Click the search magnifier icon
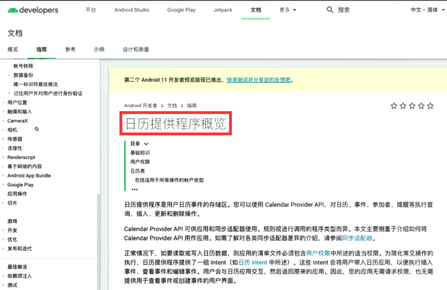Image resolution: width=447 pixels, height=290 pixels. coord(330,10)
